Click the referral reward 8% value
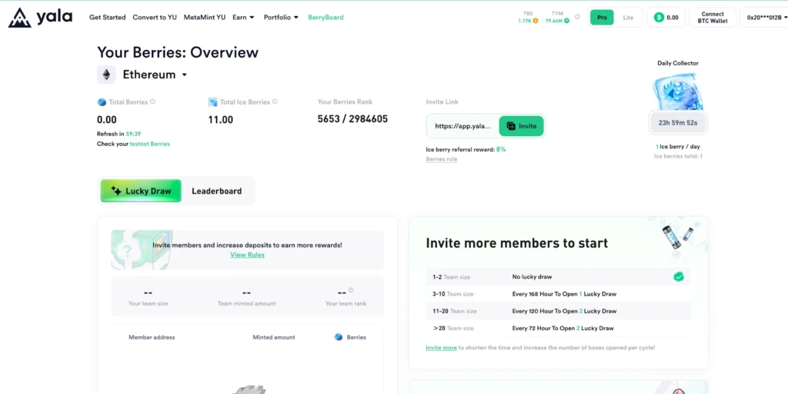788x394 pixels. 500,149
